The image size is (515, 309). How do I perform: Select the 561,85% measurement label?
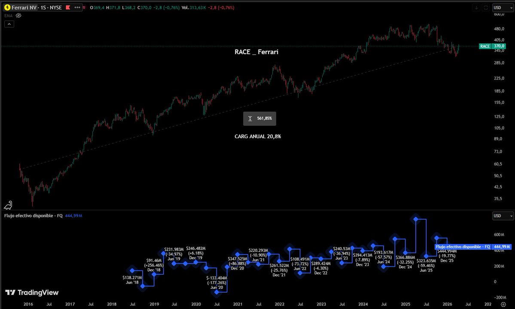coord(259,118)
